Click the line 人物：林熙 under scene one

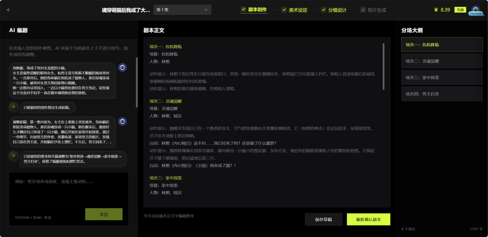[160, 62]
